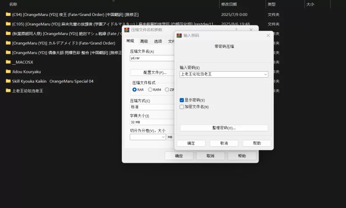Select the 上老王论坛当老王 folder name

click(x=27, y=91)
